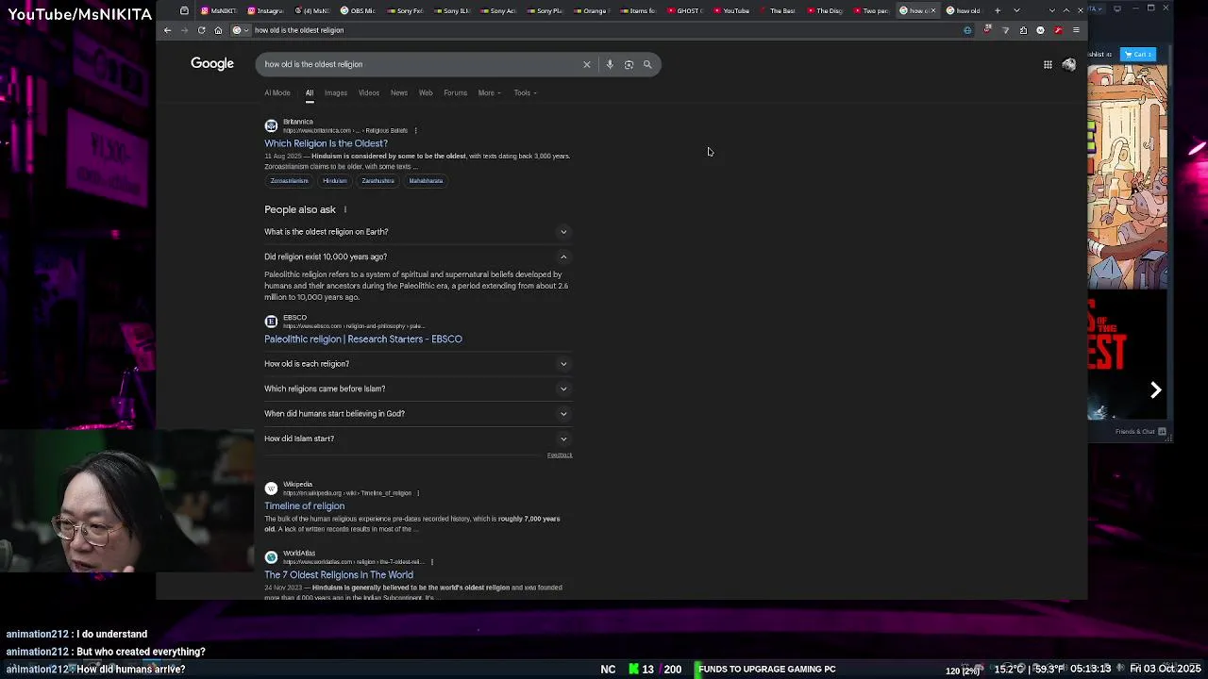Click the red extension icon in toolbar
The width and height of the screenshot is (1208, 679).
[x=1058, y=30]
